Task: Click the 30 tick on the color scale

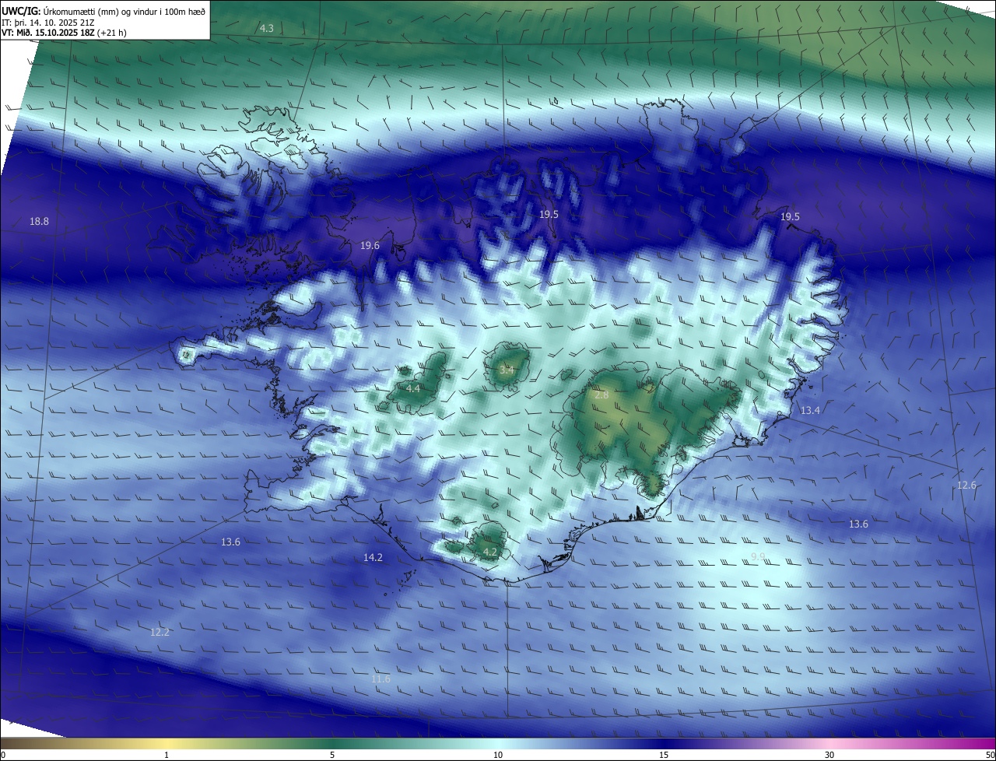Action: 829,755
